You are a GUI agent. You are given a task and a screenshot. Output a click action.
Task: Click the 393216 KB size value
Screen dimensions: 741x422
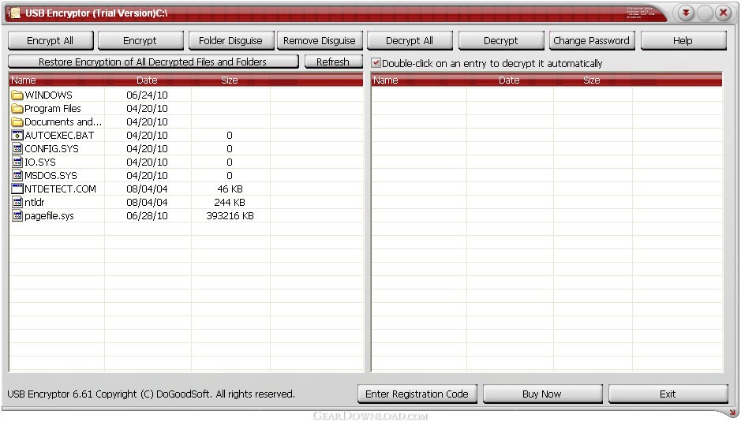click(x=230, y=216)
